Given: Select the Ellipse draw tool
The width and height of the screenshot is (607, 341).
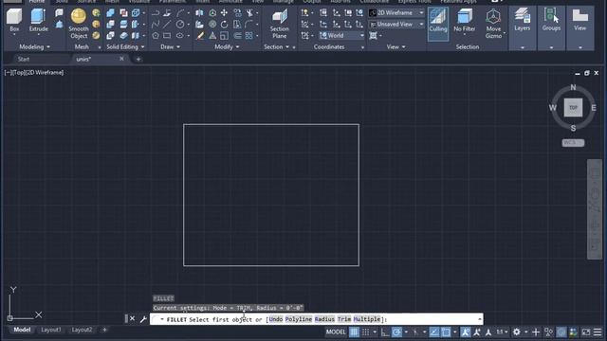Looking at the screenshot, I should (x=180, y=36).
